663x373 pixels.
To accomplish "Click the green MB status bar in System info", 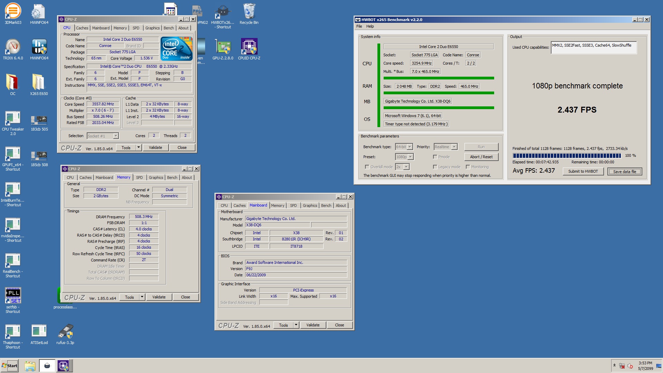I will (x=439, y=108).
